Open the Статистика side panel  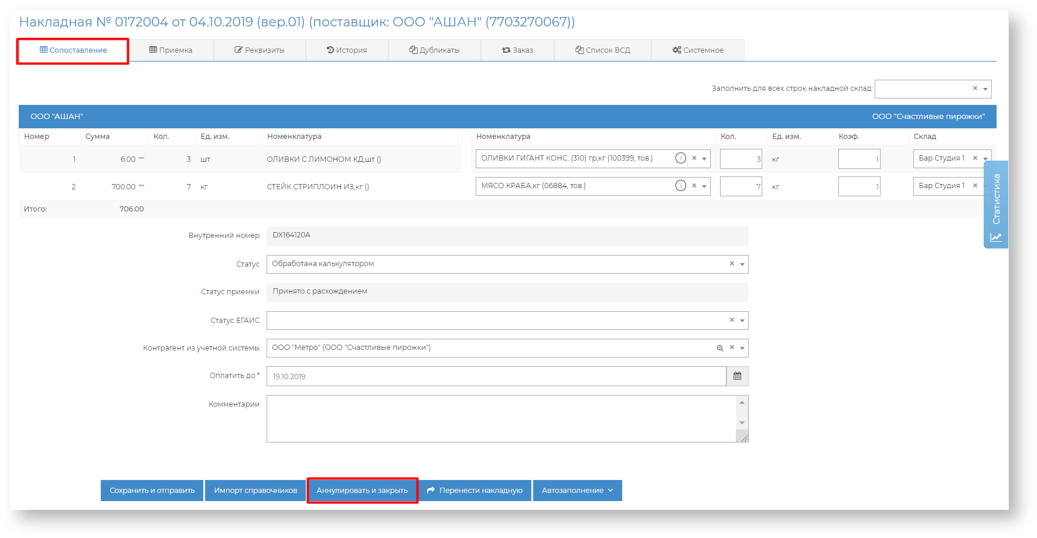click(995, 205)
